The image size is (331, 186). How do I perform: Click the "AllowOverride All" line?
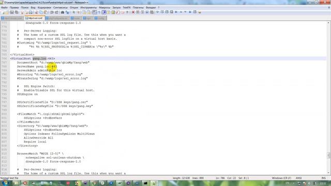click(38, 138)
